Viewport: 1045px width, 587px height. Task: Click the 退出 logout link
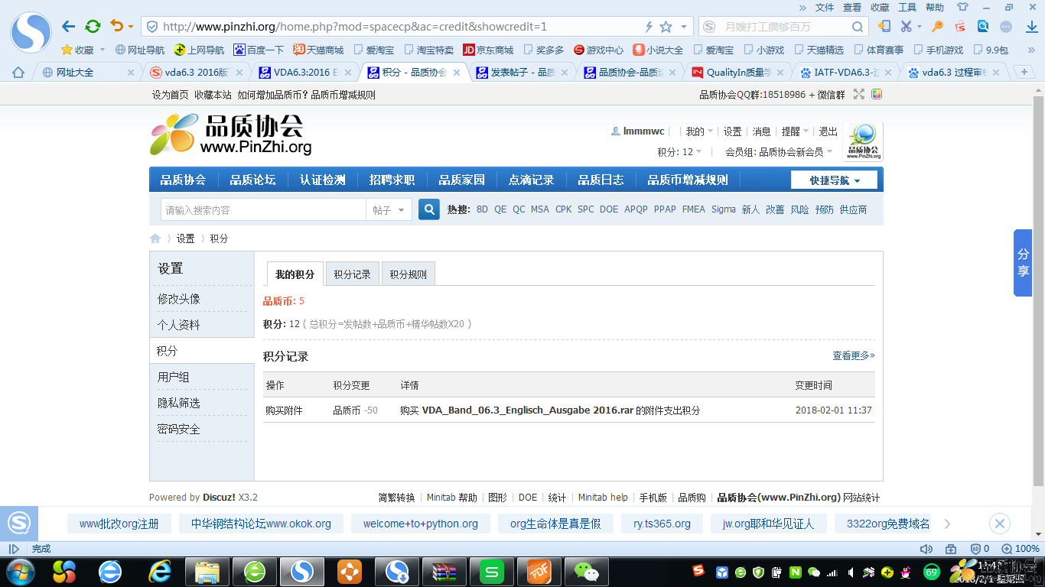pyautogui.click(x=829, y=131)
